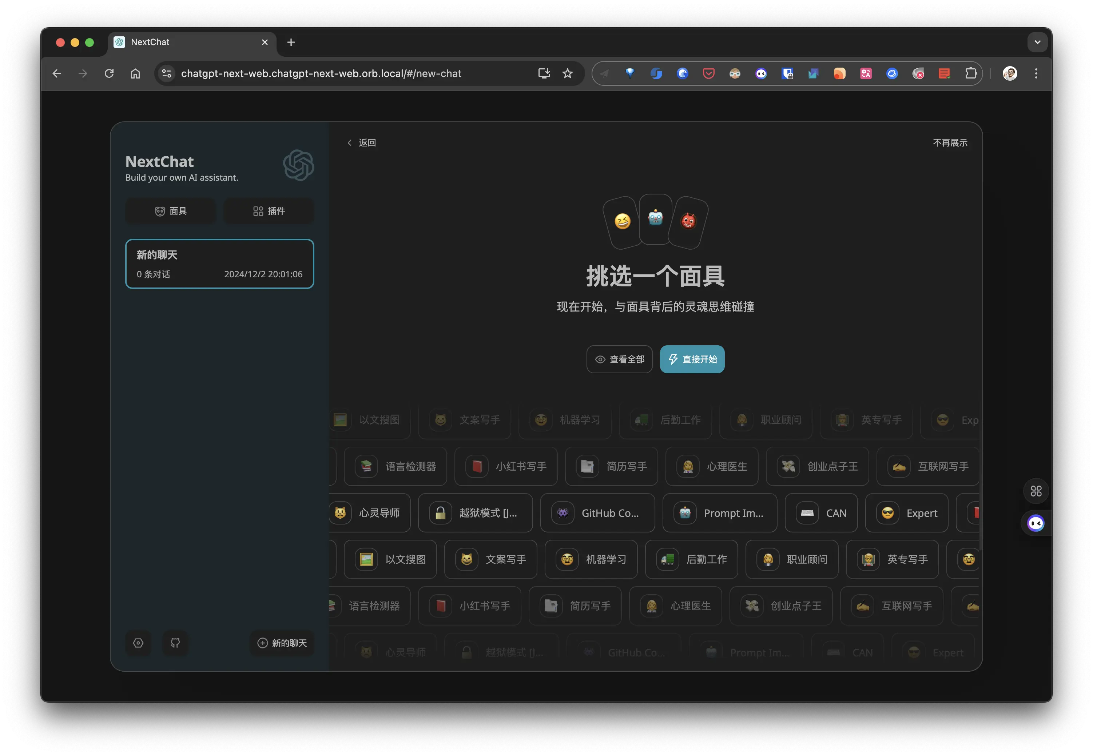
Task: Click 直接开始 to start chatting immediately
Action: (x=692, y=359)
